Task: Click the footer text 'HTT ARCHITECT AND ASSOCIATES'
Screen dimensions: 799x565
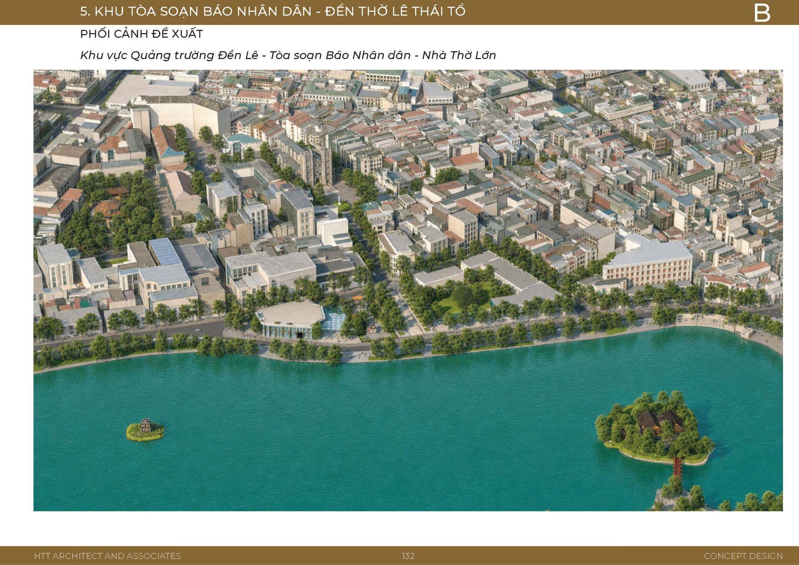Action: click(x=107, y=556)
